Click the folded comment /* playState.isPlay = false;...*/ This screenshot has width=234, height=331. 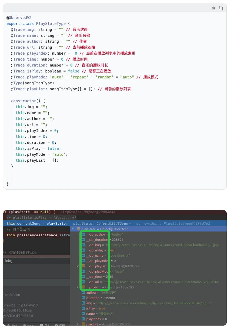(x=41, y=218)
